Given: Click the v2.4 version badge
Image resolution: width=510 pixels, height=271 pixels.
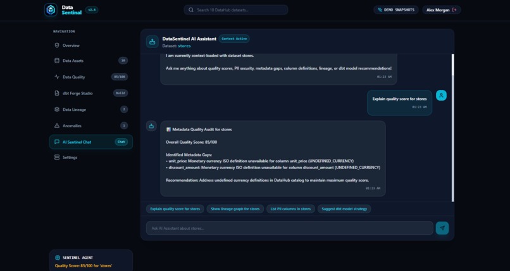Looking at the screenshot, I should (x=92, y=9).
